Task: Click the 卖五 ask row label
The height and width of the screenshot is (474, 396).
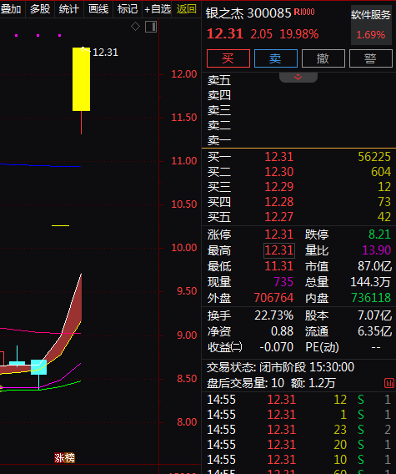Action: [x=219, y=80]
